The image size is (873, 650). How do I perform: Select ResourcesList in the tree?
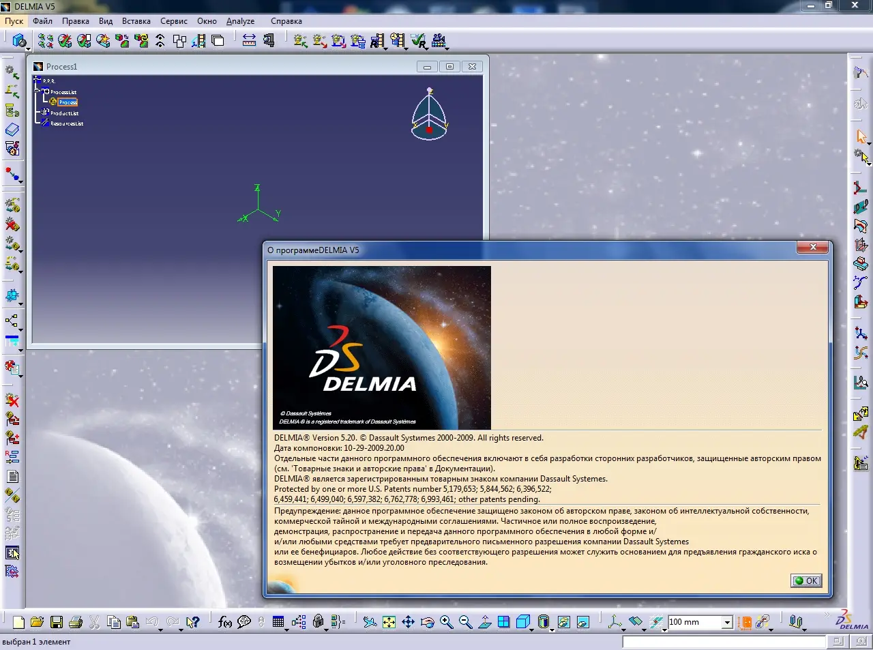click(x=67, y=123)
